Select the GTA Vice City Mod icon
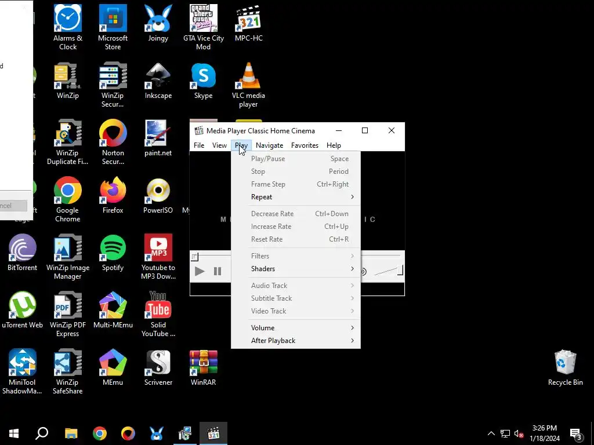The image size is (594, 445). click(x=204, y=27)
